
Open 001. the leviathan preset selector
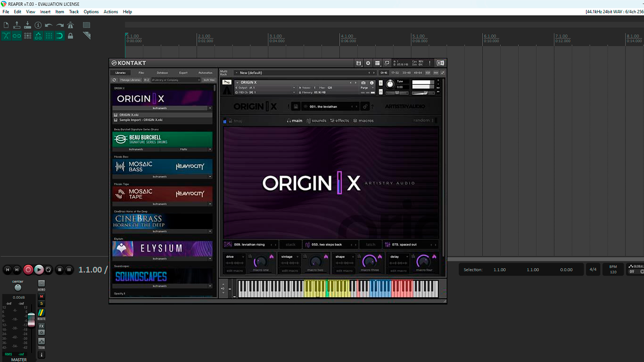pos(330,107)
